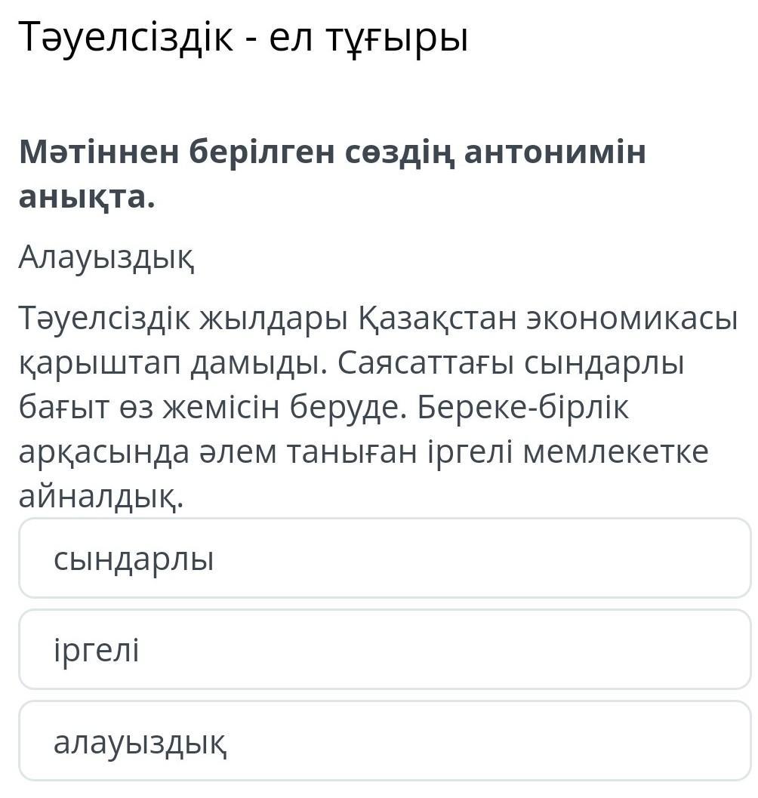The width and height of the screenshot is (758, 798).
Task: Click the word 'таныған' in the passage
Action: 353,453
